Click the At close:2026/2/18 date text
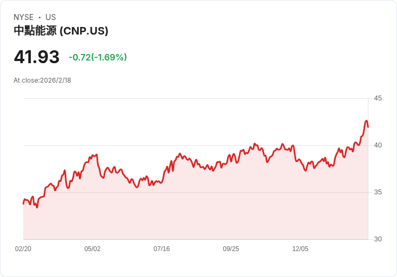397x277 pixels. click(43, 80)
